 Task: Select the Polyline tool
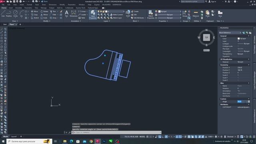click(x=9, y=14)
